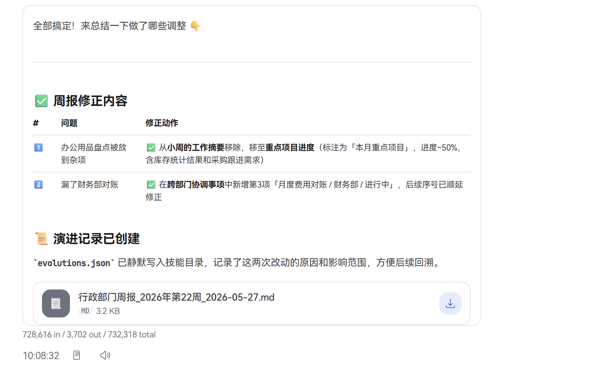Select the MD file type badge

pos(85,311)
